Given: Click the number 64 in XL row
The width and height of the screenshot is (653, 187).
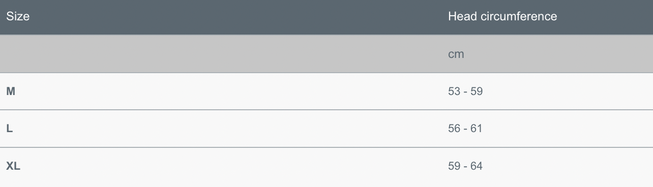Looking at the screenshot, I should click(477, 166).
